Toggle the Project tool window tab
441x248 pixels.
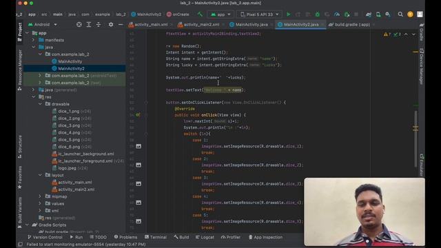20,32
